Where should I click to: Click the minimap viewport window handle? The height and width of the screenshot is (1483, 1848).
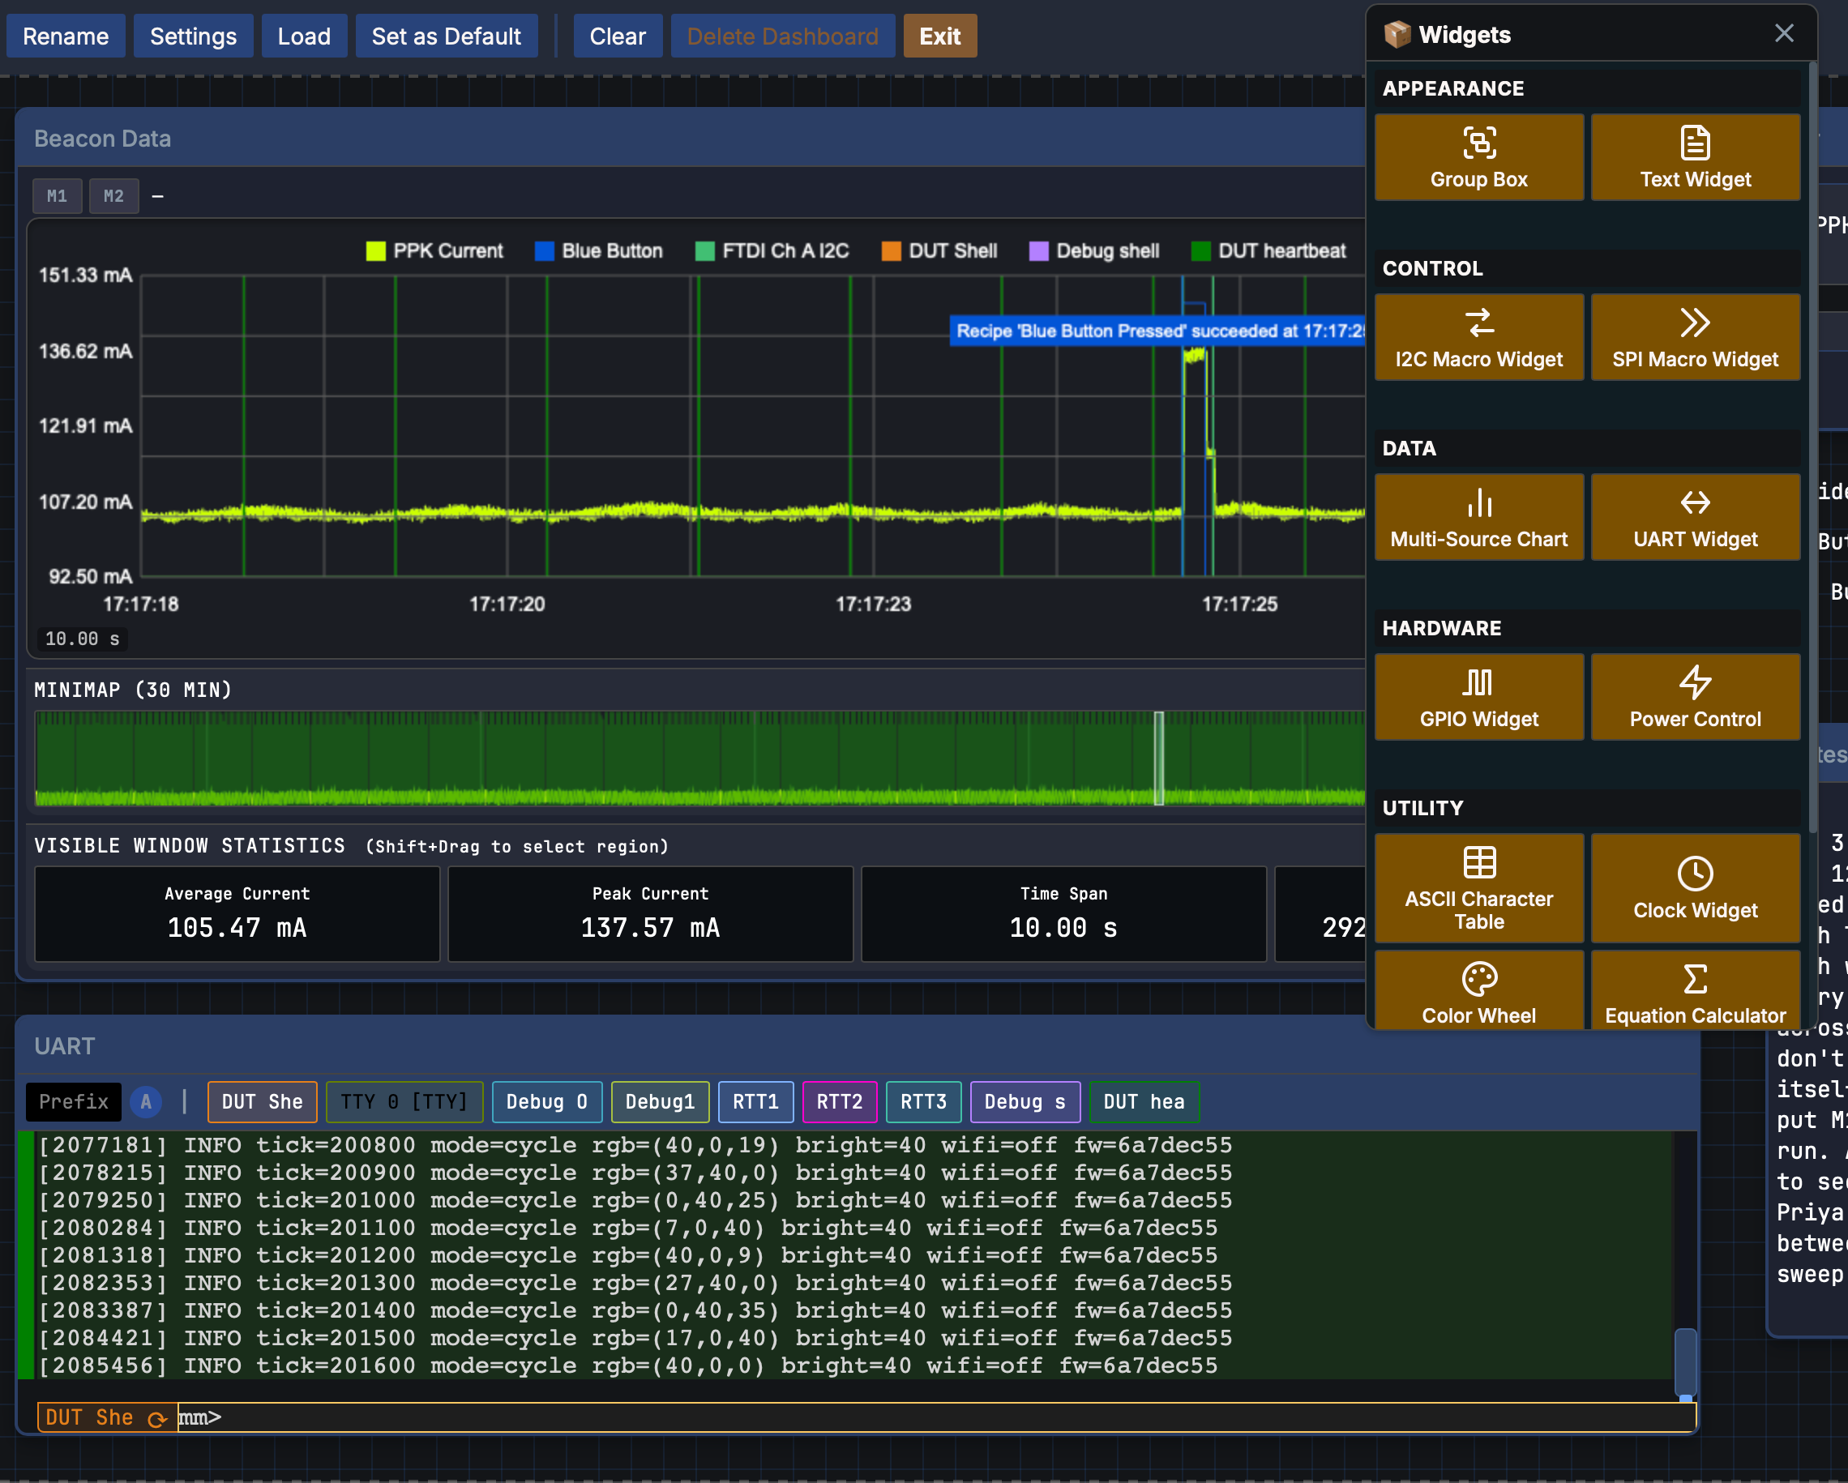click(1159, 758)
